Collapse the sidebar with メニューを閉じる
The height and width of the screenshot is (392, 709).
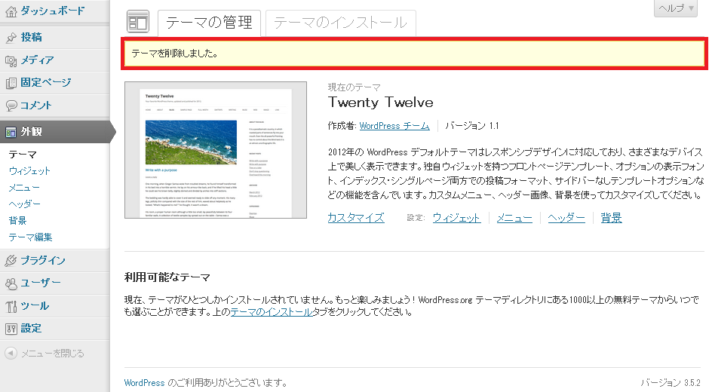pos(45,353)
